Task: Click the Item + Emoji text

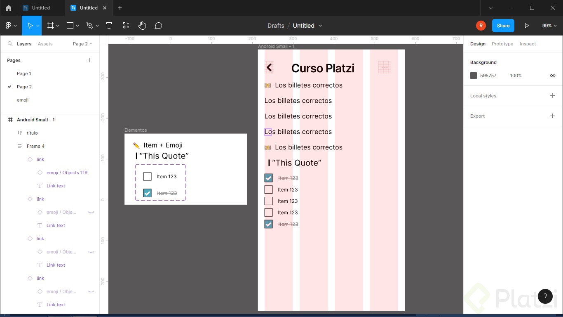Action: tap(163, 145)
